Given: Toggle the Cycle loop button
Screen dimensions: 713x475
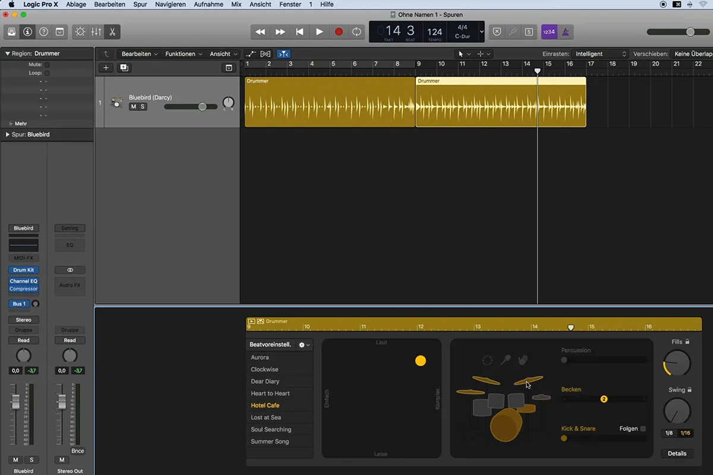Looking at the screenshot, I should 356,32.
